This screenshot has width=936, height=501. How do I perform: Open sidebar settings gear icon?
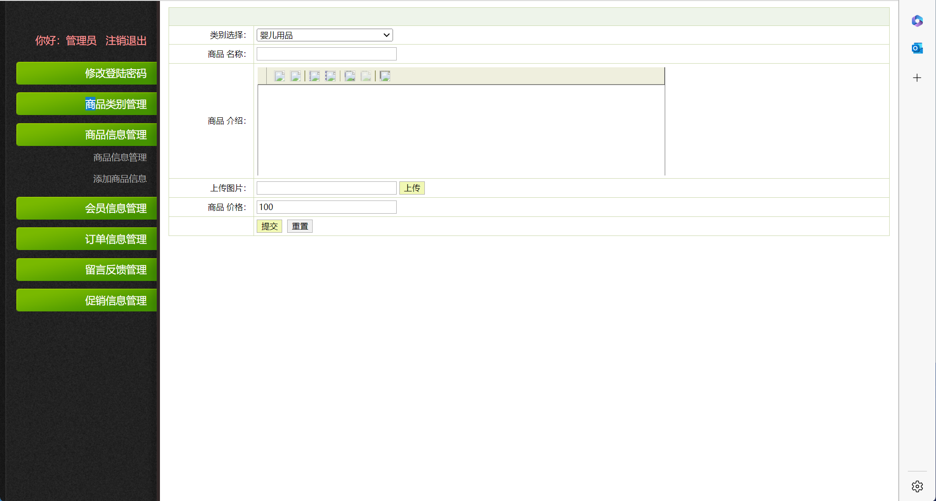click(917, 486)
